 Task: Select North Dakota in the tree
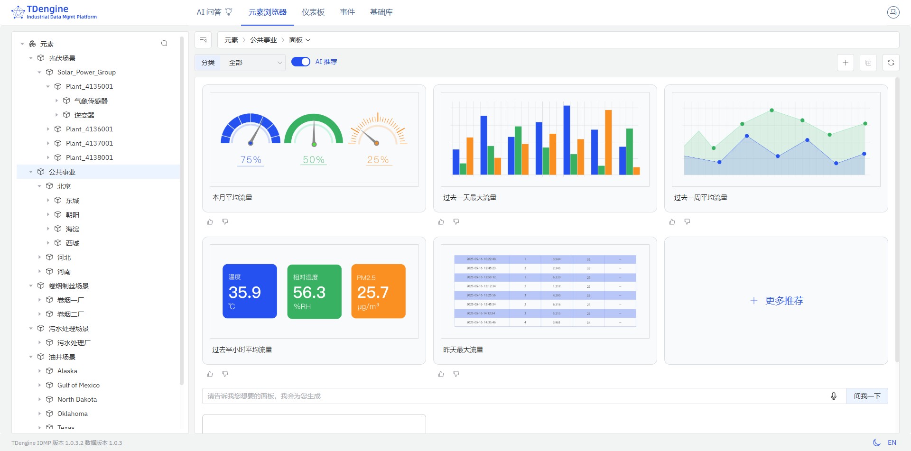coord(77,399)
